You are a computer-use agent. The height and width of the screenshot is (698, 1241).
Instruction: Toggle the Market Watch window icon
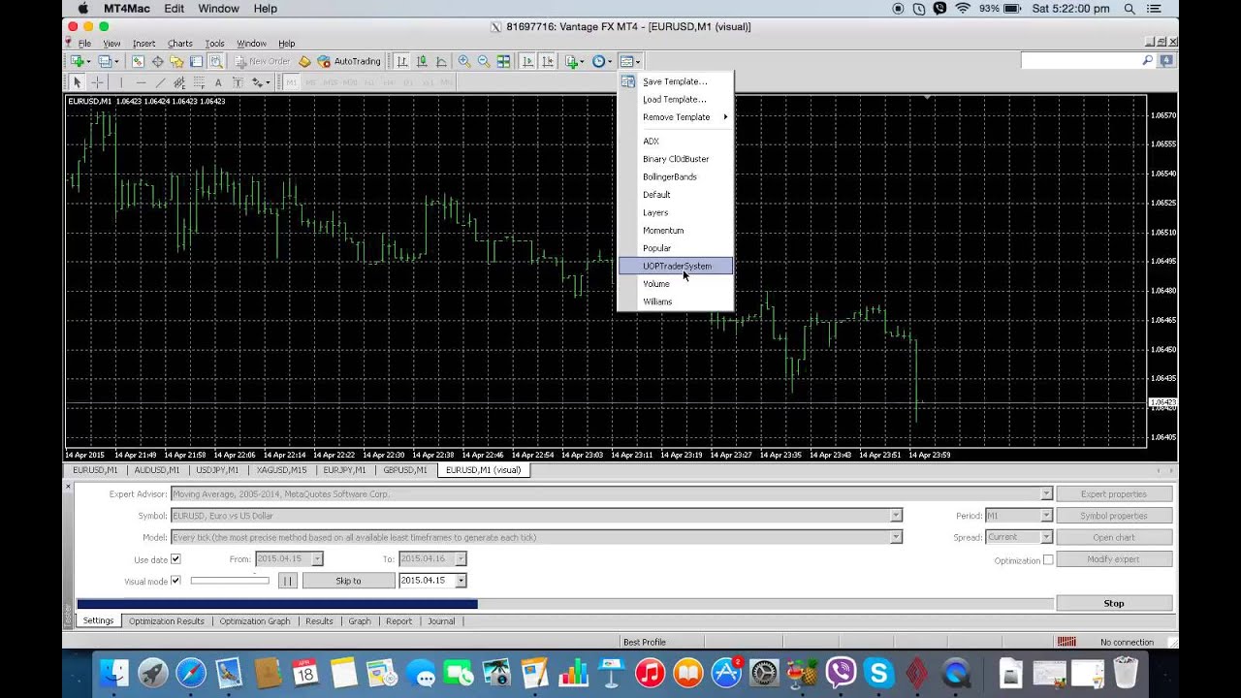(x=138, y=61)
